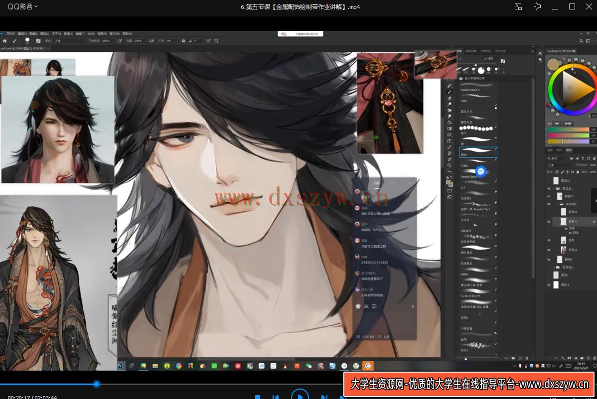Hide the 图层13 layer

click(x=549, y=196)
